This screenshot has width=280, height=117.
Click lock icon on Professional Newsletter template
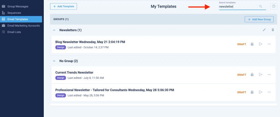tap(252, 92)
